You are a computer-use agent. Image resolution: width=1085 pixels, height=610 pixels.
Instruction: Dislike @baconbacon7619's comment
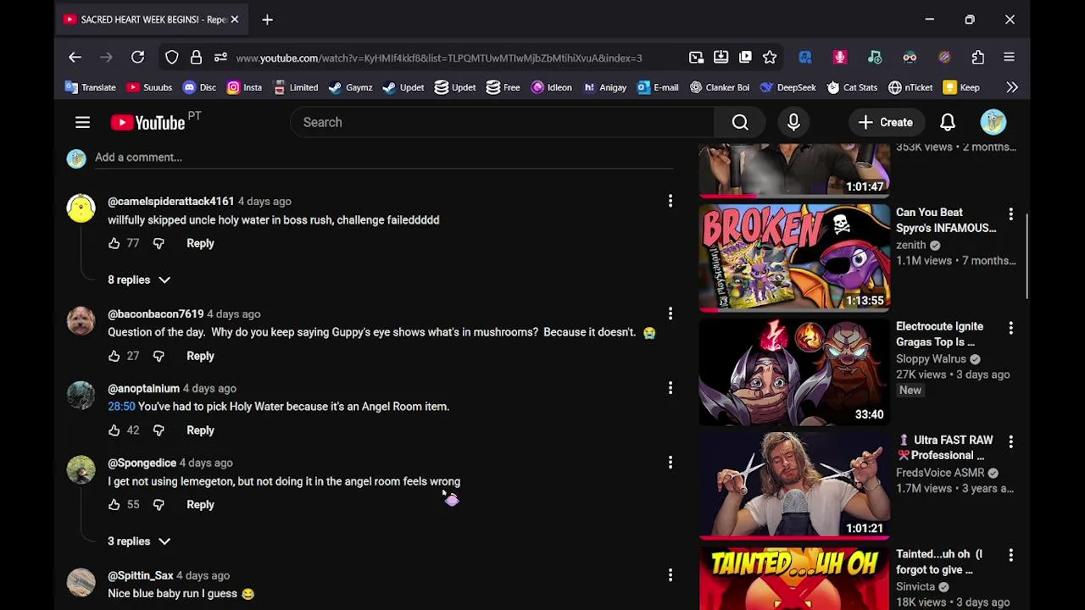coord(159,356)
